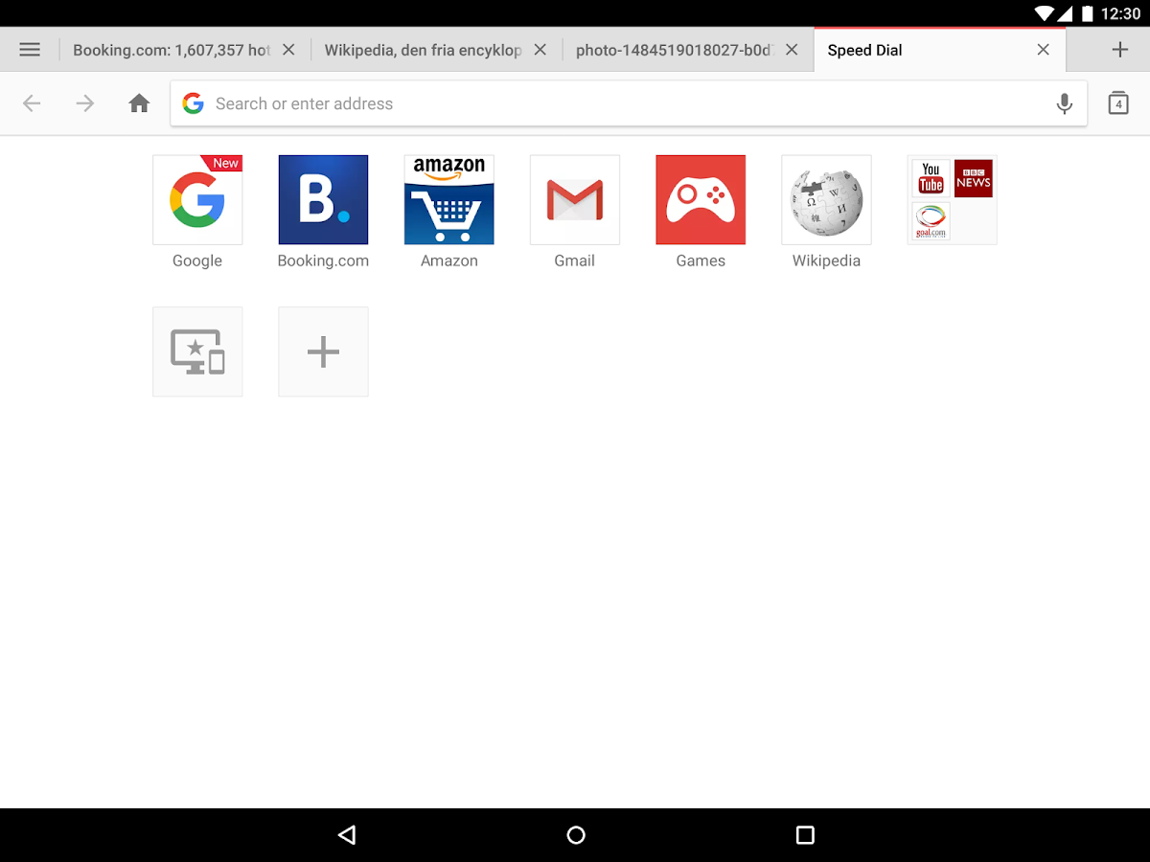
Task: Open Wikipedia from the speed dial
Action: [x=826, y=199]
